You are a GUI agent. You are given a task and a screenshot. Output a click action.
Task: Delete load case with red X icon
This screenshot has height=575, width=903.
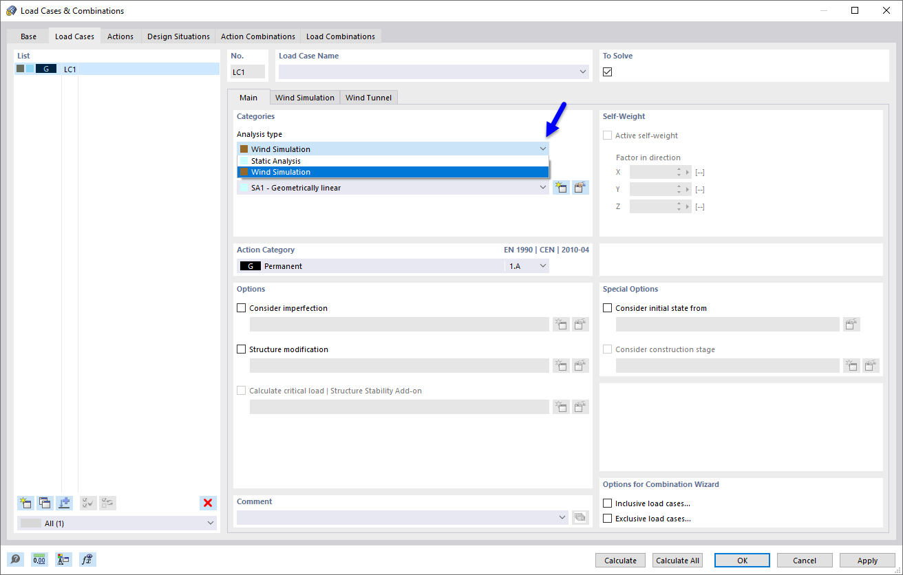click(x=208, y=503)
